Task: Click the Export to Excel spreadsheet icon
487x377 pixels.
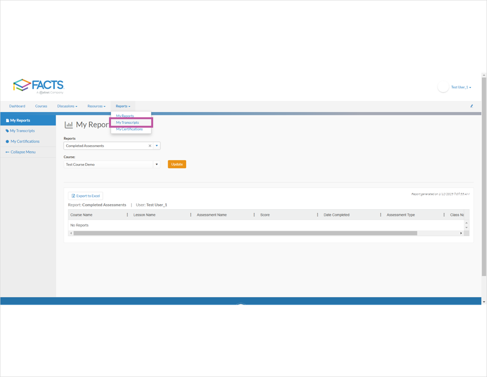Action: tap(74, 195)
